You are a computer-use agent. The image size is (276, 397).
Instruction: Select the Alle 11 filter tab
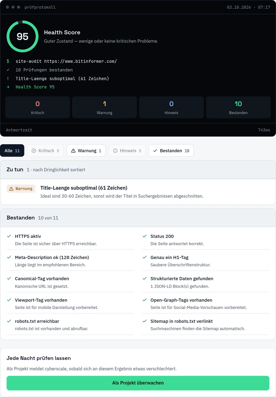pos(12,151)
